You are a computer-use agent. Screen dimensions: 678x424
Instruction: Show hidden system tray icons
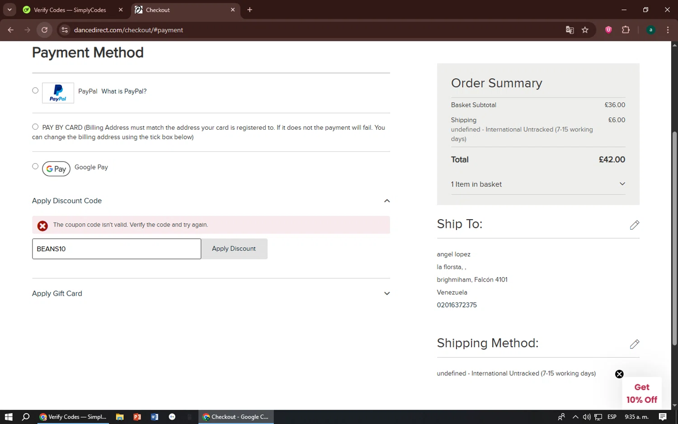point(575,417)
